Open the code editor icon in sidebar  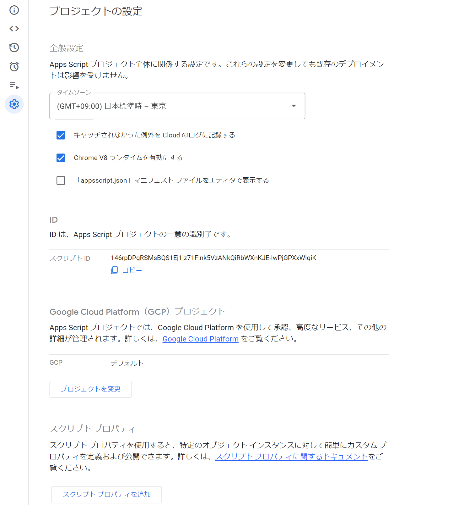pos(14,29)
